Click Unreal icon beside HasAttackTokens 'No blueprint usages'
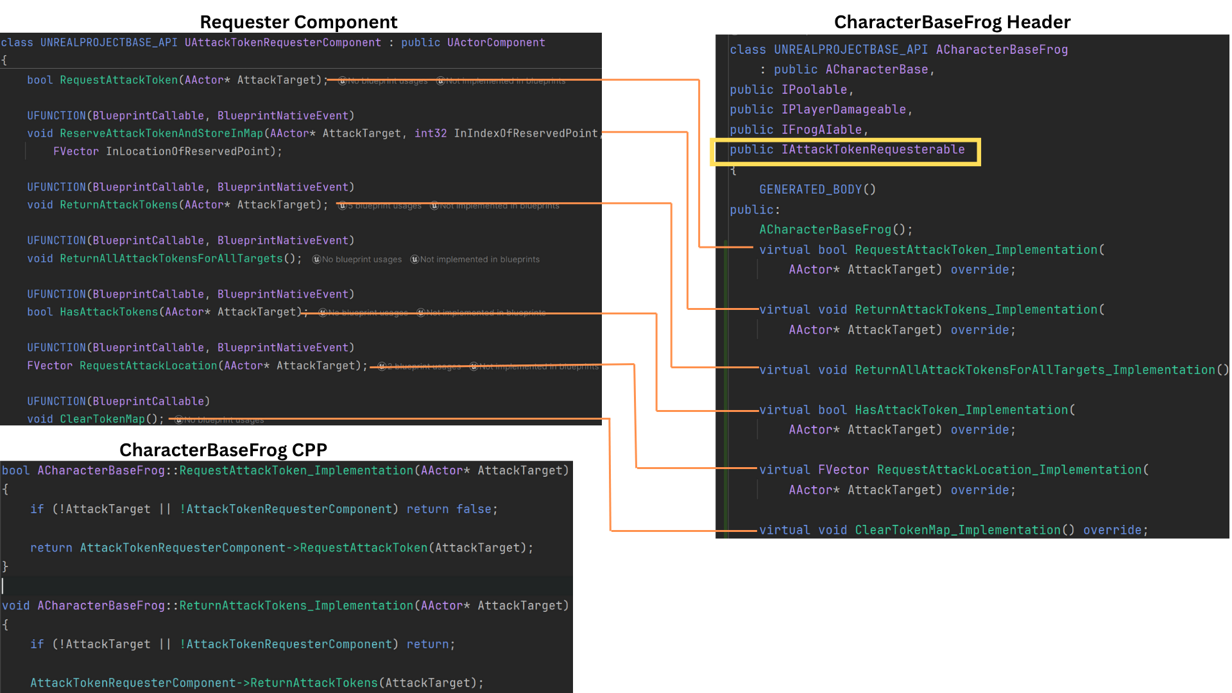Viewport: 1232px width, 693px height. tap(323, 313)
